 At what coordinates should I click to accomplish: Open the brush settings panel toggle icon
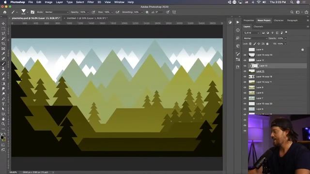(x=32, y=12)
